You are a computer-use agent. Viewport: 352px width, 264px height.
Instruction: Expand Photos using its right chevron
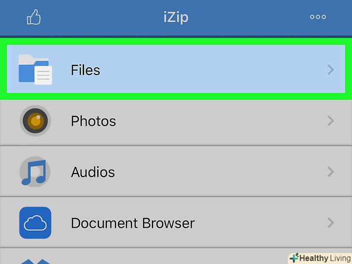(331, 121)
